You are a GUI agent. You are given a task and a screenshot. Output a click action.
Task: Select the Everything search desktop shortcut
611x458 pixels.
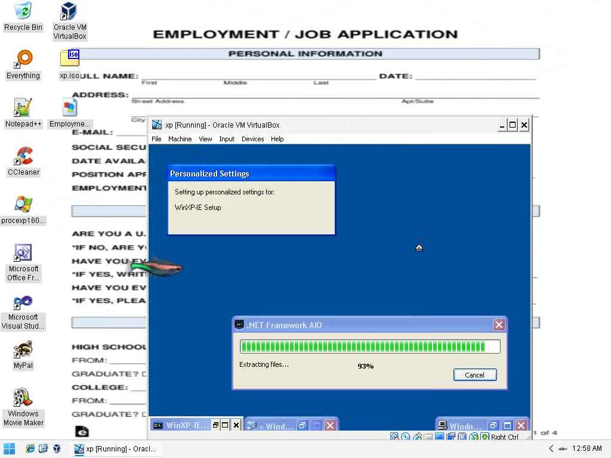pos(23,64)
